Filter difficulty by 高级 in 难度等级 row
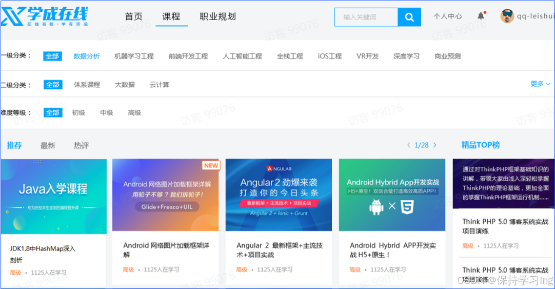Viewport: 555px width, 289px height. coord(134,112)
